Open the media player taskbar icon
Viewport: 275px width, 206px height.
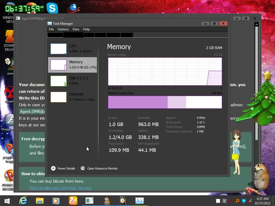pyautogui.click(x=56, y=201)
